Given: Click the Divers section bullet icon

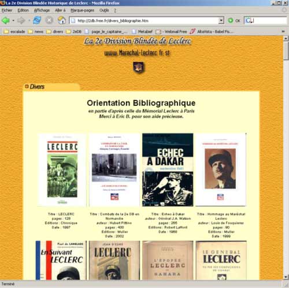Looking at the screenshot, I should click(x=27, y=86).
